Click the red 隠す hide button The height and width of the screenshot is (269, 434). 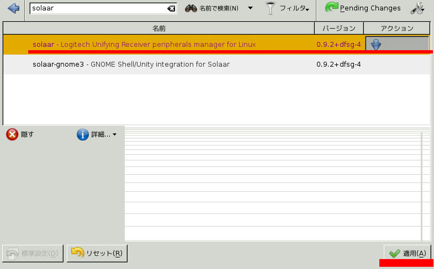click(20, 134)
